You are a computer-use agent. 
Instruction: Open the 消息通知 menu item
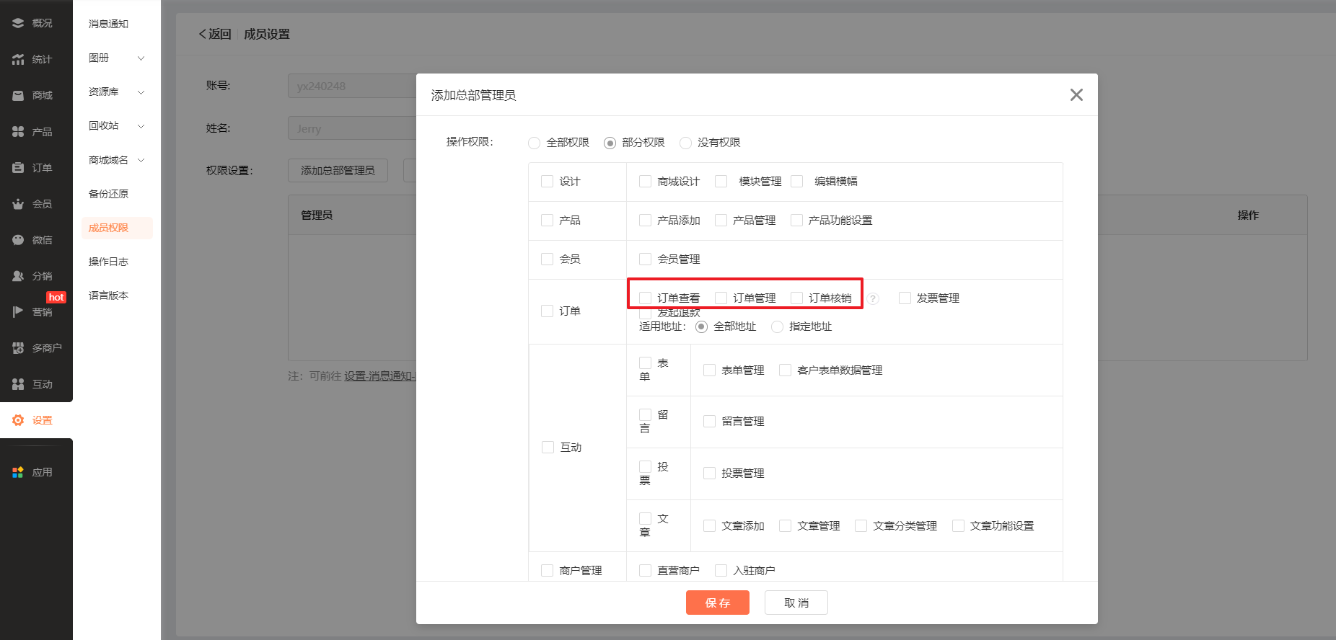click(108, 24)
